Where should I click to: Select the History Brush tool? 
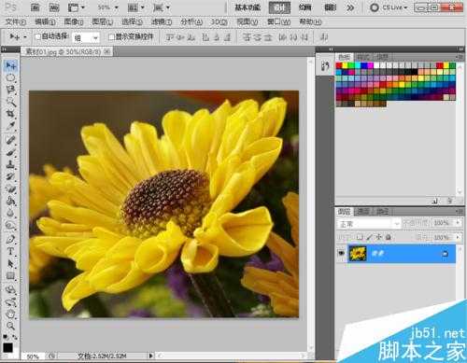pyautogui.click(x=11, y=176)
